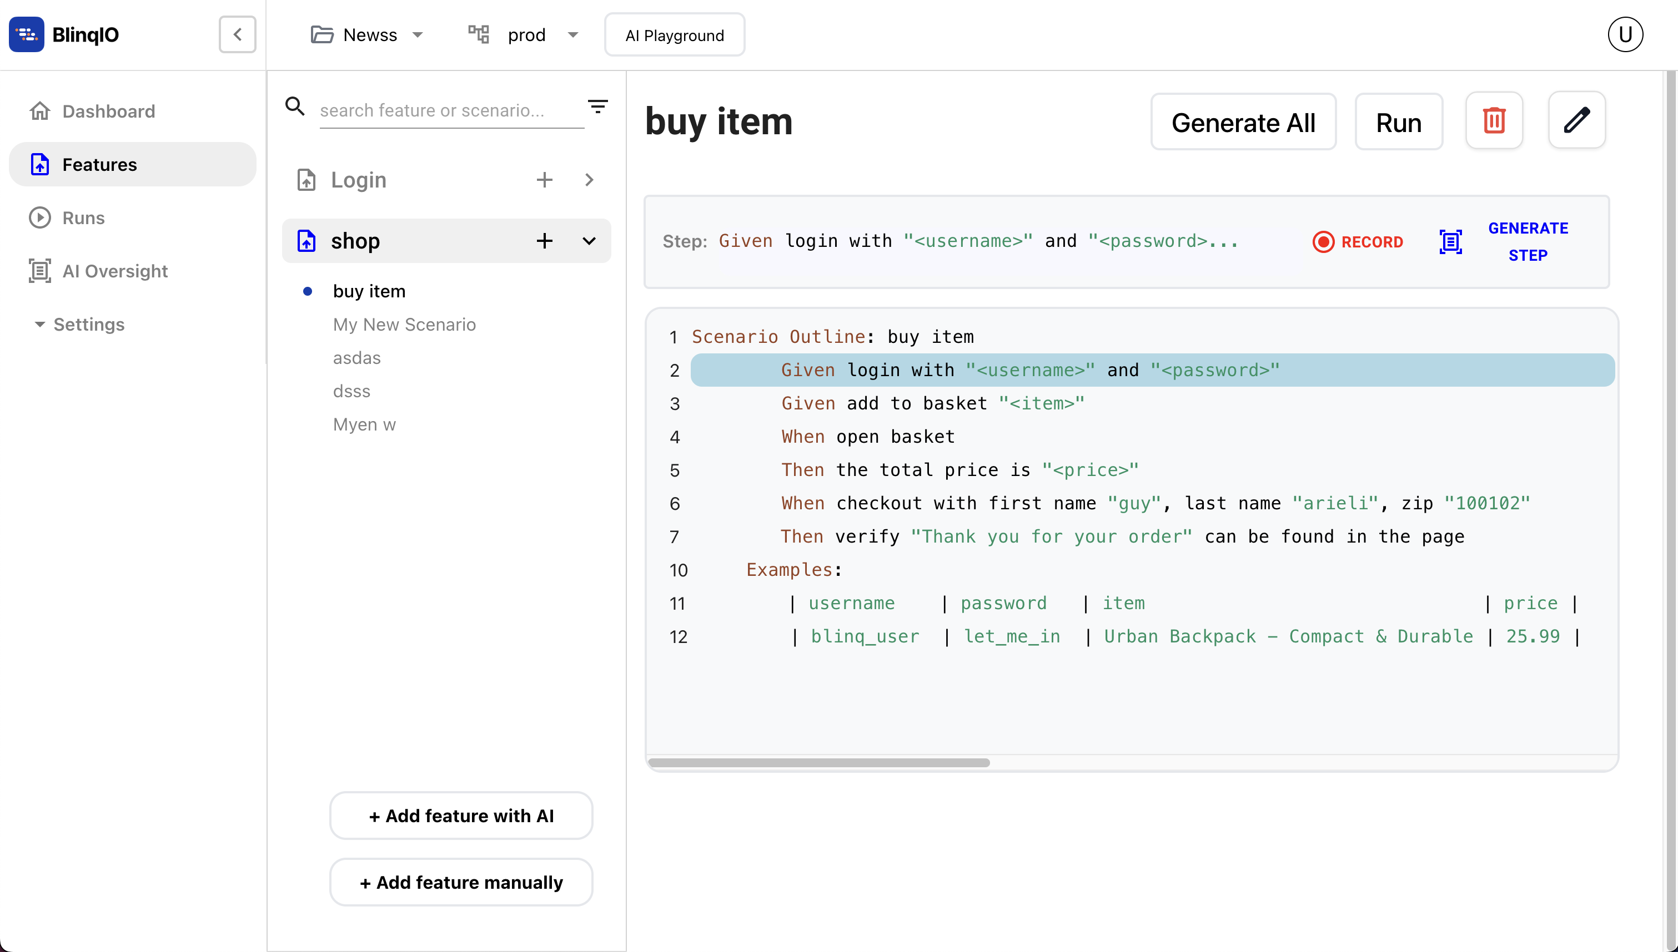The image size is (1678, 952).
Task: Click the Runs play icon
Action: pos(40,217)
